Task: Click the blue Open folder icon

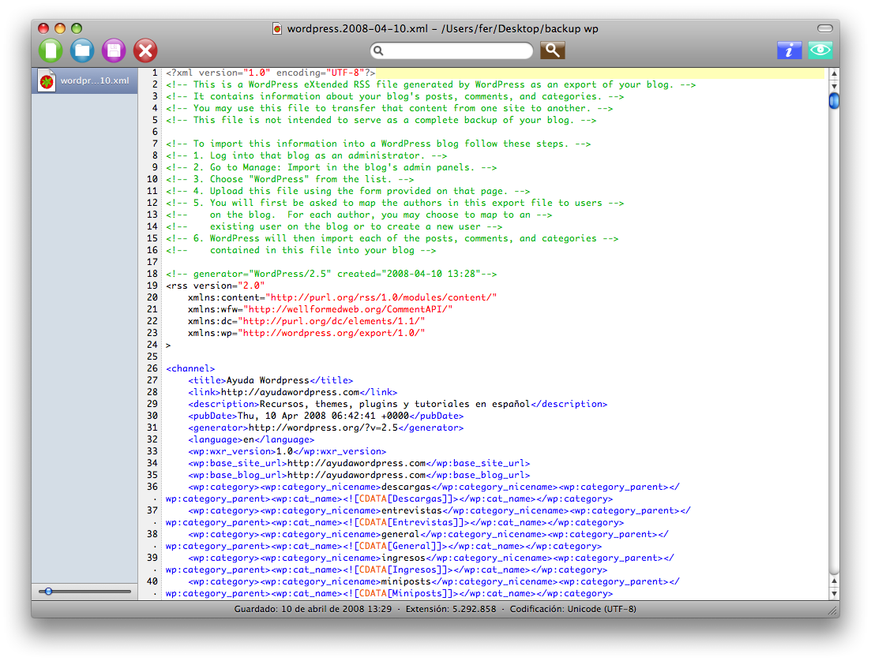Action: [82, 51]
